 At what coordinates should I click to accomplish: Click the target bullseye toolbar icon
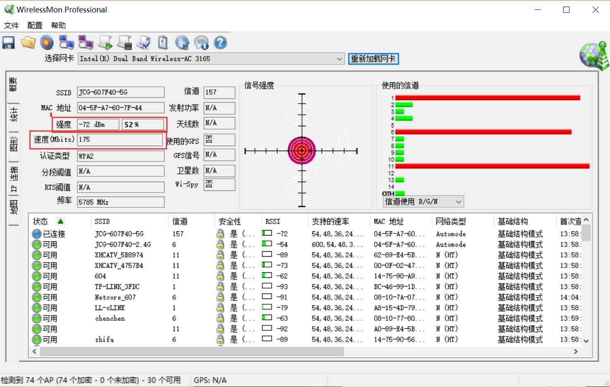click(47, 43)
